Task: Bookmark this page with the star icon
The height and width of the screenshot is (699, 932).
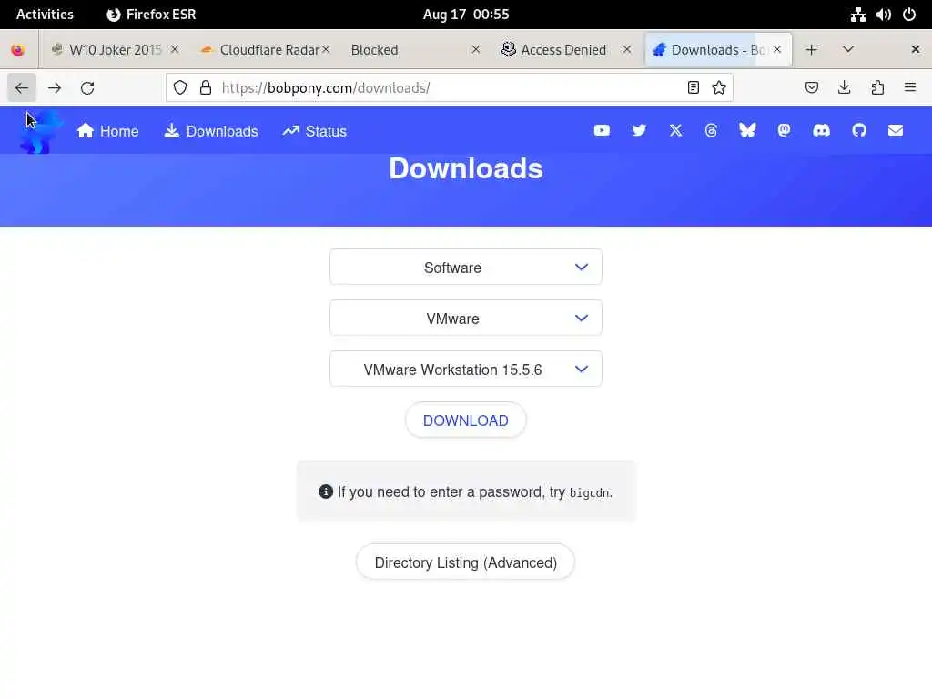Action: pyautogui.click(x=719, y=88)
